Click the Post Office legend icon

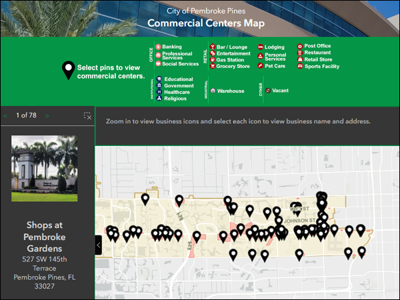[300, 47]
